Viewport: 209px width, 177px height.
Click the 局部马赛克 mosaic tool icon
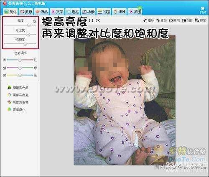[9, 95]
